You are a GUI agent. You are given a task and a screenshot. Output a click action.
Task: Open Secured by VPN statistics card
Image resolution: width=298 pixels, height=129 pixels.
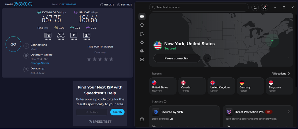(184, 117)
